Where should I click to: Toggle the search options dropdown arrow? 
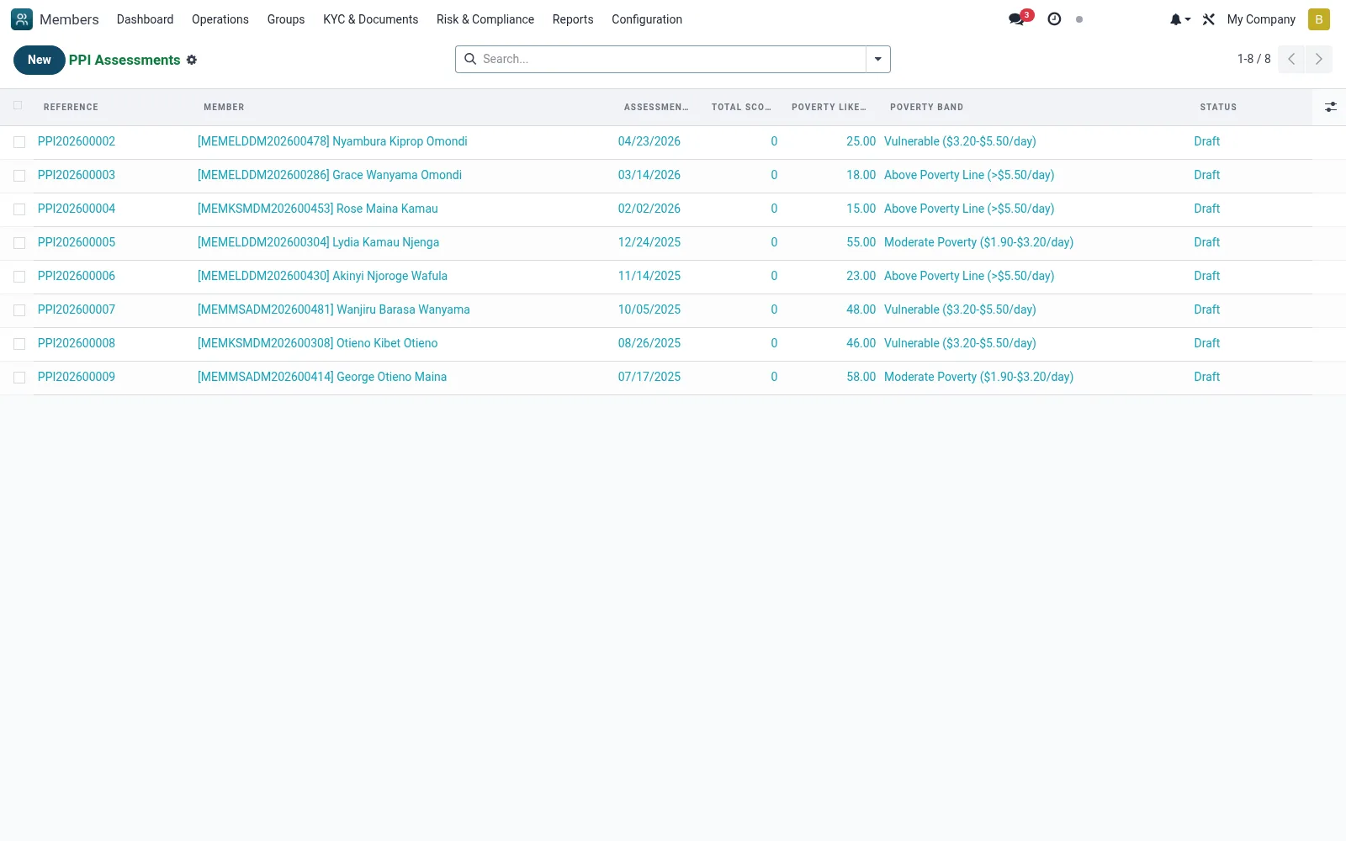[x=878, y=59]
